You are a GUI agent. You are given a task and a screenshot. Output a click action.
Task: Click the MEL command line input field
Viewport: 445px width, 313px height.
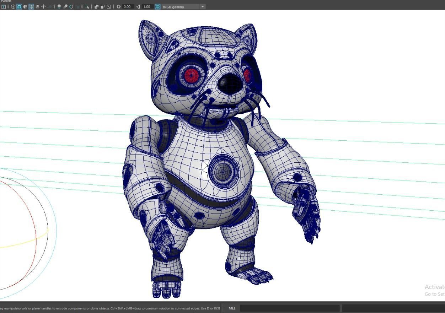[x=290, y=308]
